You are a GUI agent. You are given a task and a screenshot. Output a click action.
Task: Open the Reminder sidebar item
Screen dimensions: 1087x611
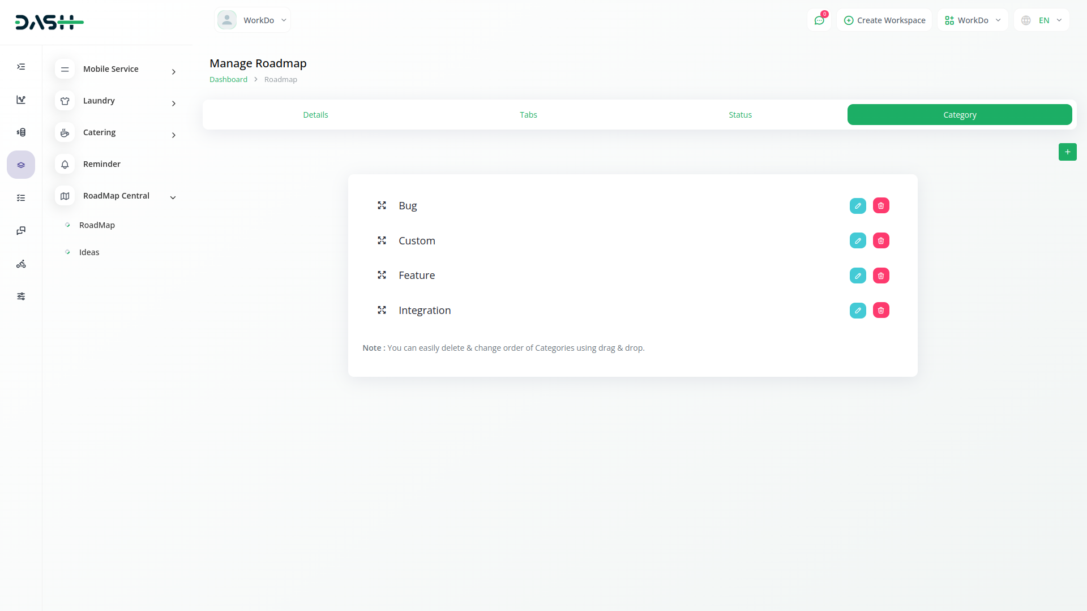(102, 164)
